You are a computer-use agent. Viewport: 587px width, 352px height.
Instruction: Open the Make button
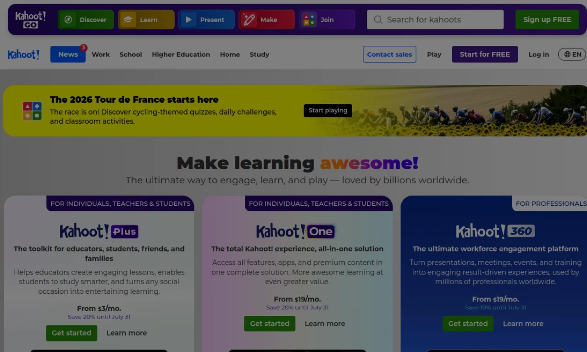266,20
